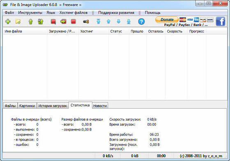
Task: Sort by Загружено / Р... column header
Action: (x=63, y=31)
